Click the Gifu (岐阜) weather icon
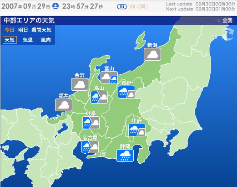The image size is (237, 187). [91, 123]
